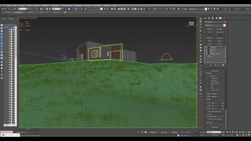Open the Edit menu
The image size is (251, 141).
[x=9, y=5]
